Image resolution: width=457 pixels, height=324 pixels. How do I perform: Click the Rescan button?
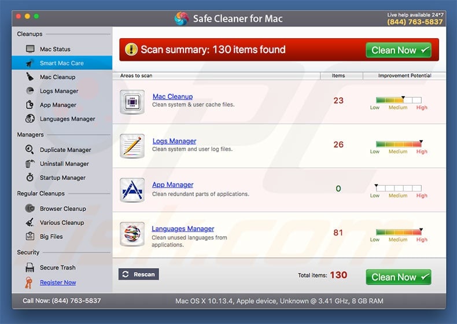click(x=138, y=274)
